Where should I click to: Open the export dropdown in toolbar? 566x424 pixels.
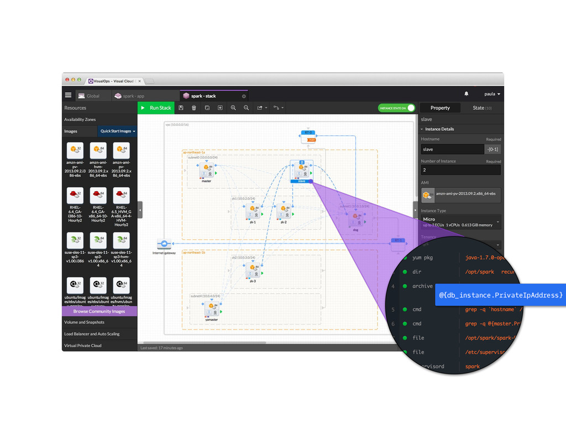(x=261, y=108)
